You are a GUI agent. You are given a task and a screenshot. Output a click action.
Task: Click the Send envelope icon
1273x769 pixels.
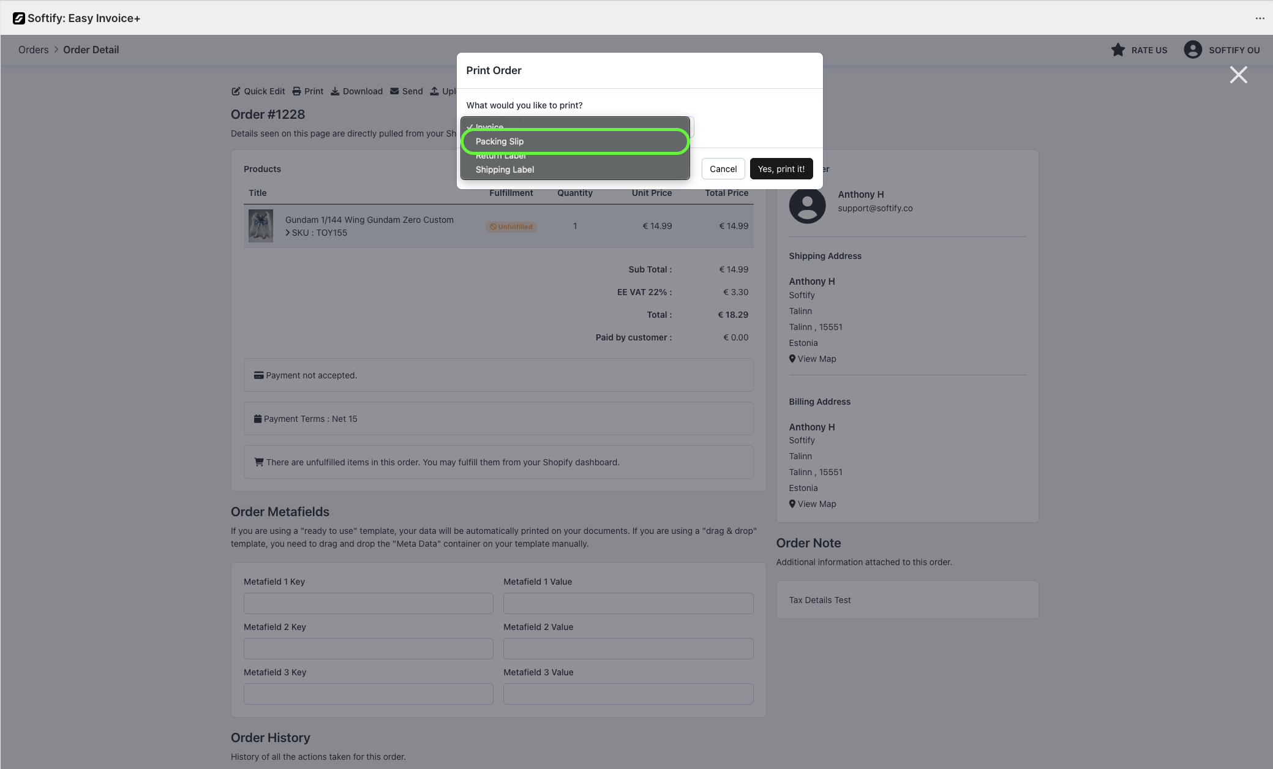[394, 91]
